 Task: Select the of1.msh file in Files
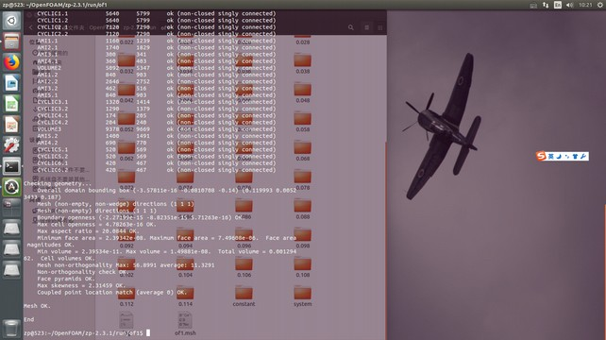(185, 324)
